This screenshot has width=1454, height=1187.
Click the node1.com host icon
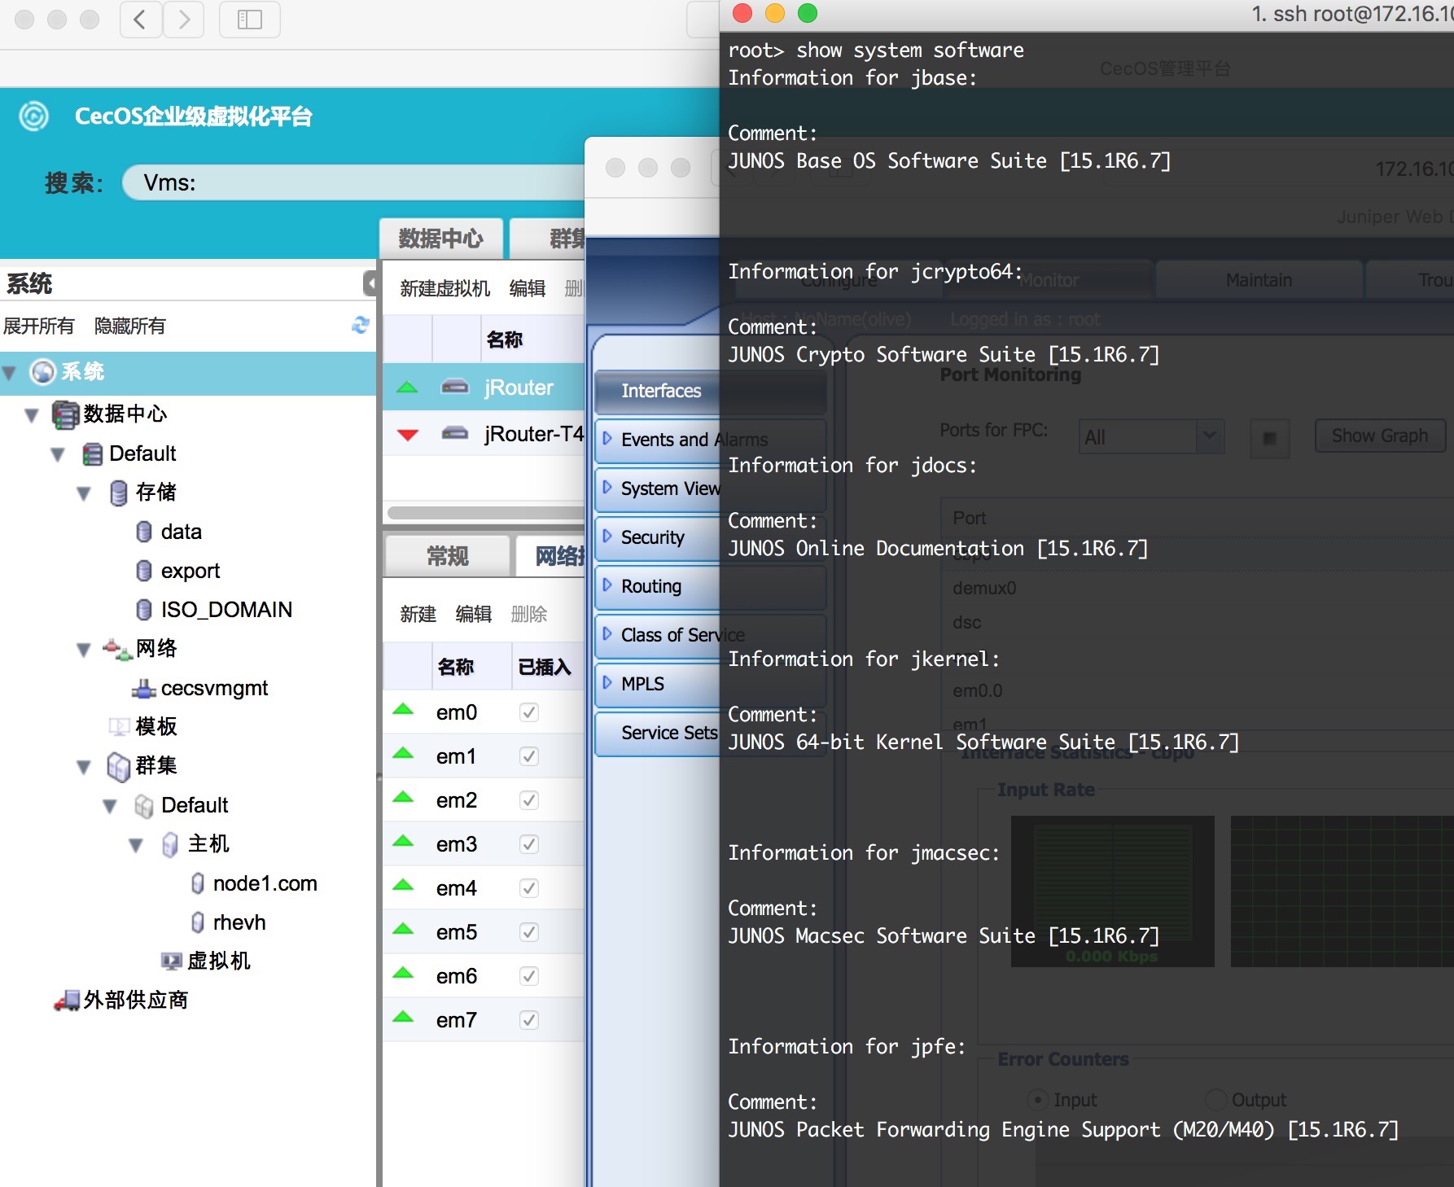click(197, 883)
